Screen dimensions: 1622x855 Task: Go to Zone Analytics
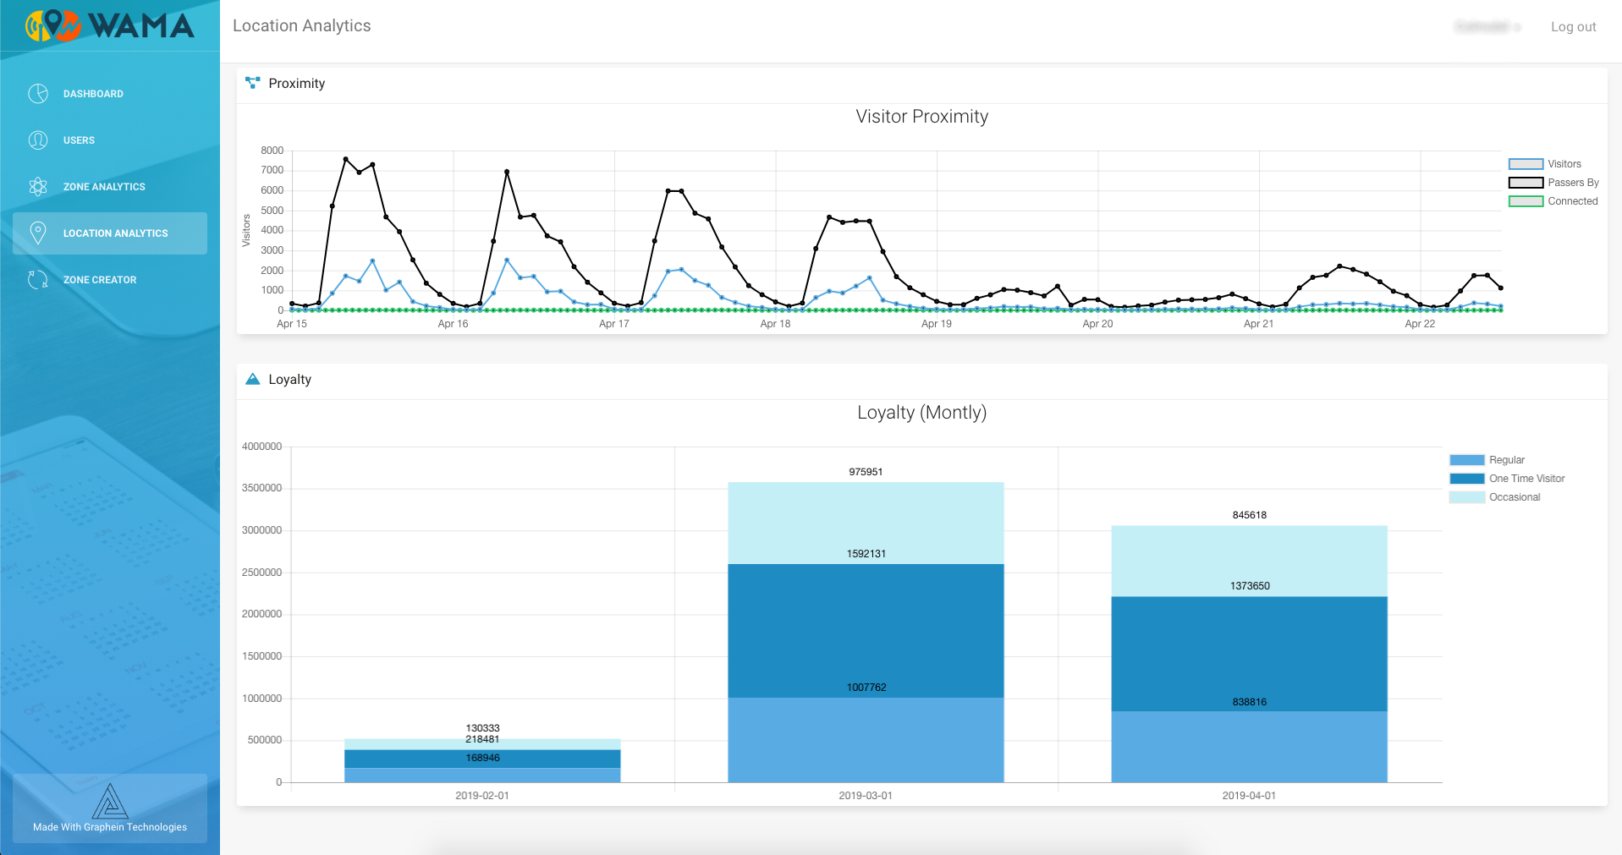click(x=110, y=187)
